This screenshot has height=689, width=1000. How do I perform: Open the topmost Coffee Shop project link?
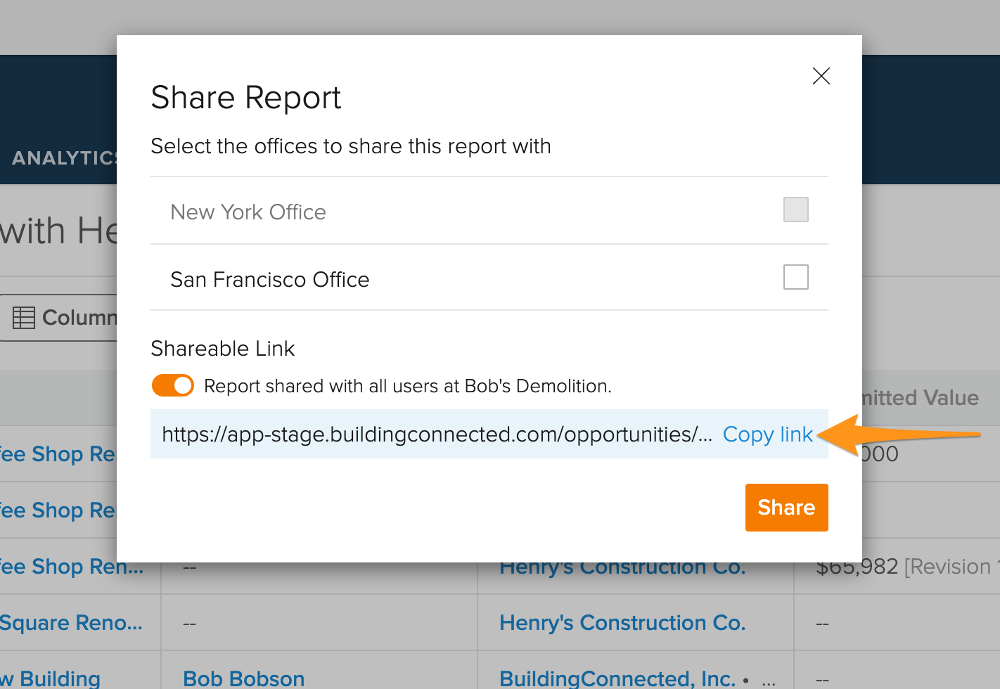pos(58,454)
